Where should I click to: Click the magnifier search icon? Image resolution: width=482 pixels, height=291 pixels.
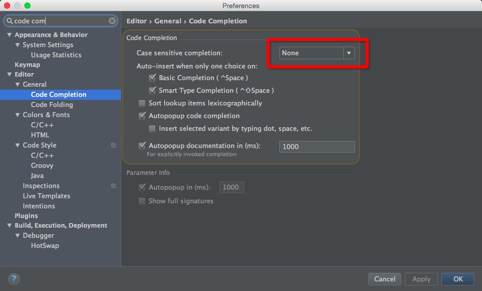[x=9, y=21]
